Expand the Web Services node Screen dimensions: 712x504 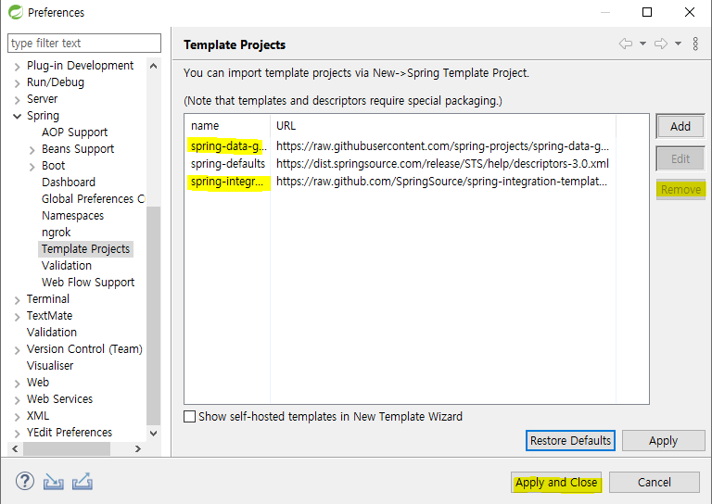[18, 400]
